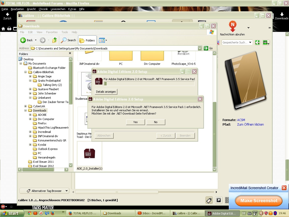Click Nachrichten abrufen news icon in calibre

(x=232, y=28)
